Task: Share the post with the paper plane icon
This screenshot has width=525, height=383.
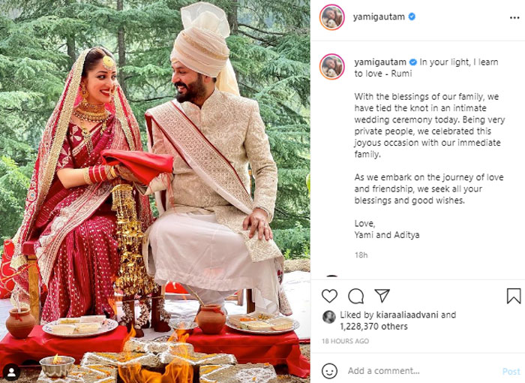Action: pos(382,295)
